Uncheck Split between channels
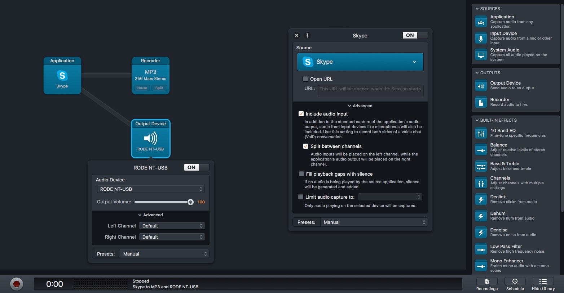 pos(306,146)
